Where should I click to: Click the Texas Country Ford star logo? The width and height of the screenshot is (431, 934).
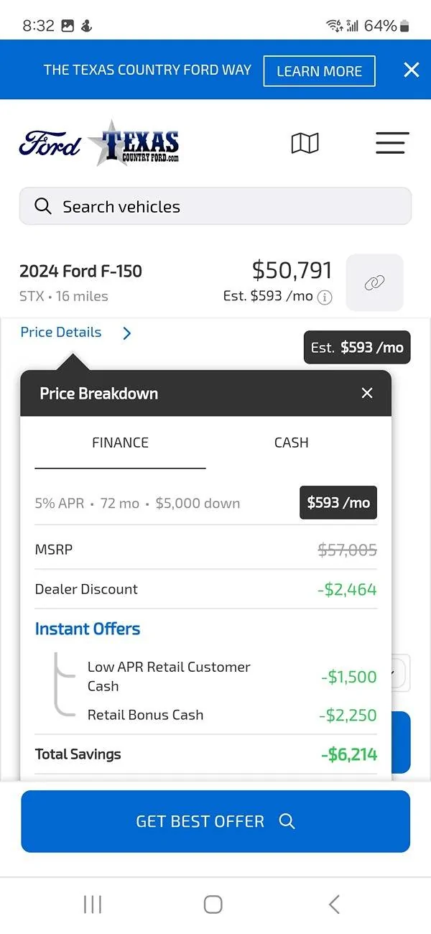[134, 142]
